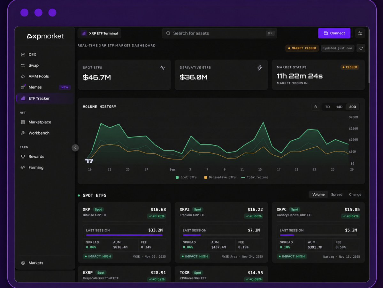Click the Farming sprout icon

(23, 167)
